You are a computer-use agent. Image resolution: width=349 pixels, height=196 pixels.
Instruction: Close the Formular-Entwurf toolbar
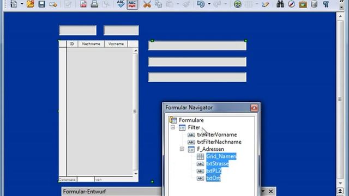(270, 191)
